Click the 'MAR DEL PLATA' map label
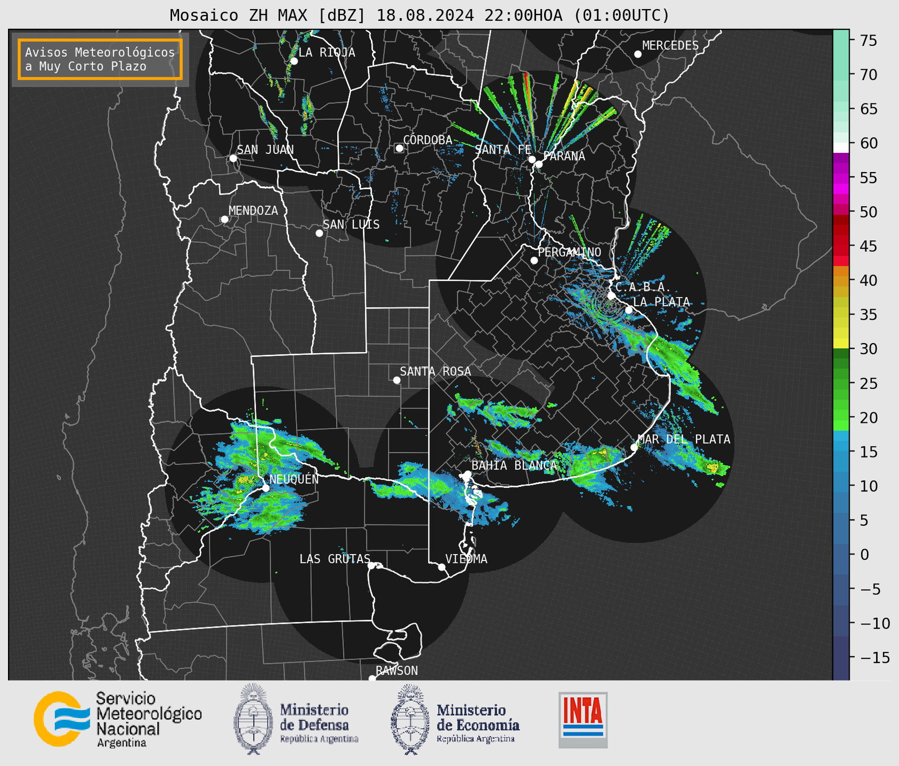 [684, 439]
